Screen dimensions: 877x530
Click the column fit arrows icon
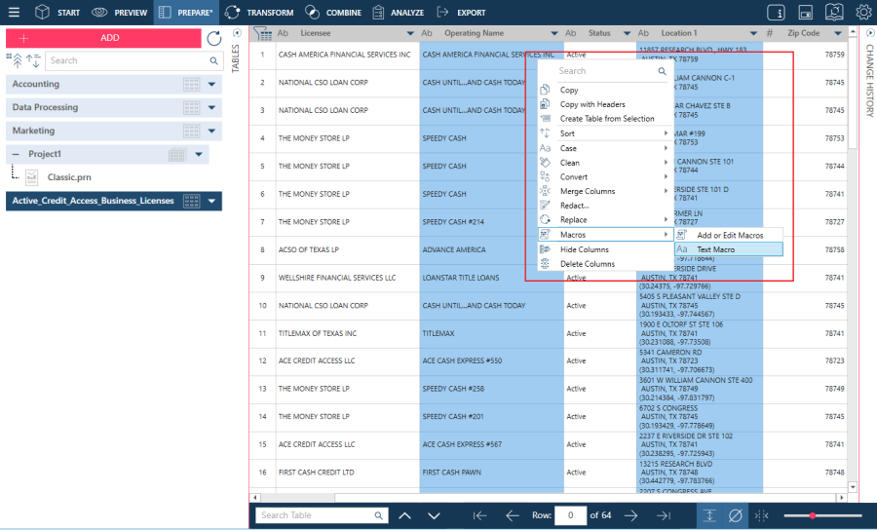coord(761,515)
